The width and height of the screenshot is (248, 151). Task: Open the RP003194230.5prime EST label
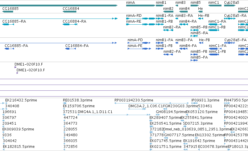click(134, 100)
